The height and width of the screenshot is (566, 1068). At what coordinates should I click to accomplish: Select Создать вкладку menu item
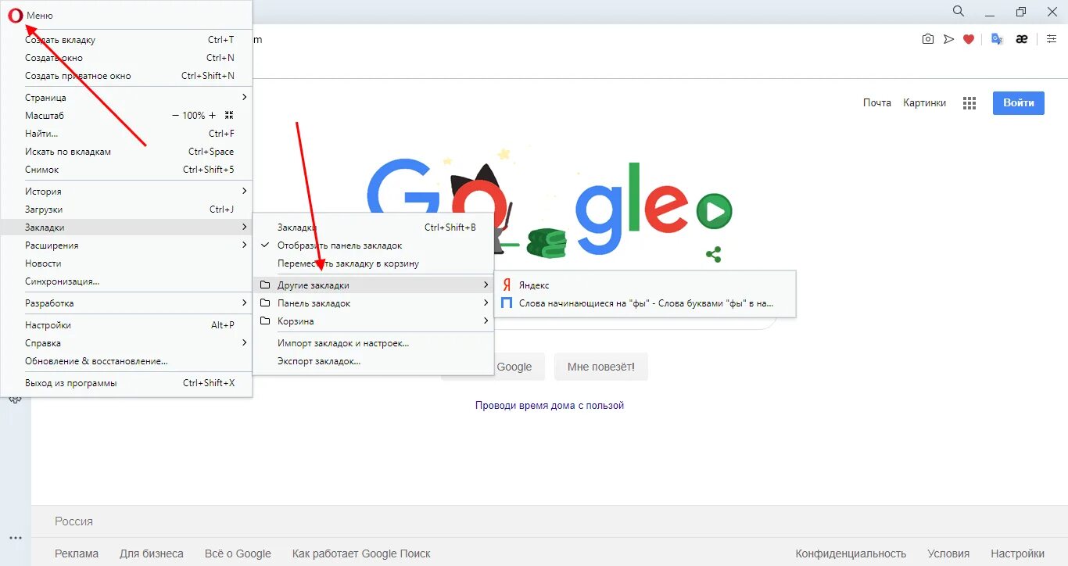pyautogui.click(x=127, y=40)
